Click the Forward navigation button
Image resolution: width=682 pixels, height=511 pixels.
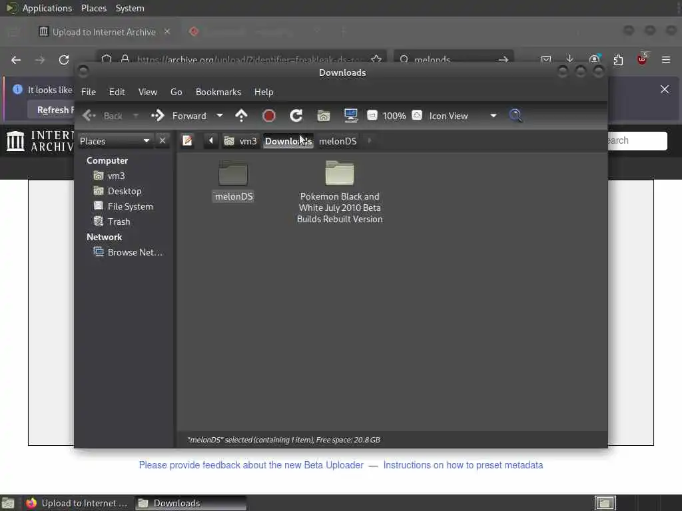(179, 116)
